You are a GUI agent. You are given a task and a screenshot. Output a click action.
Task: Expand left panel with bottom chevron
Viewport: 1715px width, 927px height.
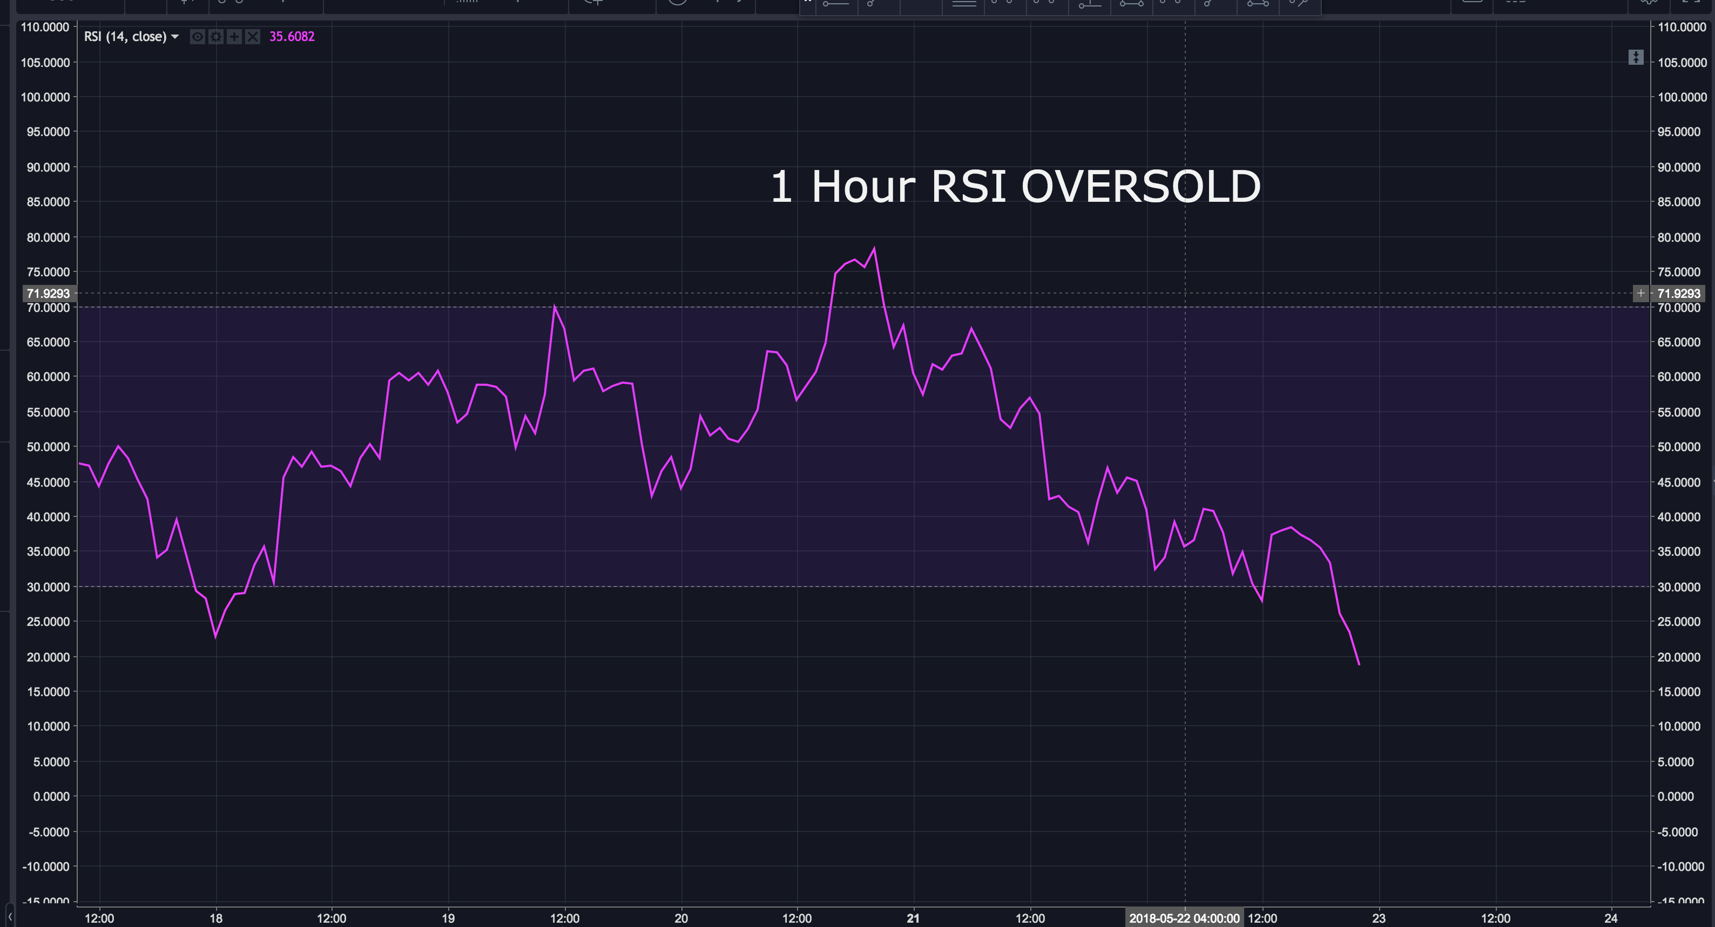(9, 917)
